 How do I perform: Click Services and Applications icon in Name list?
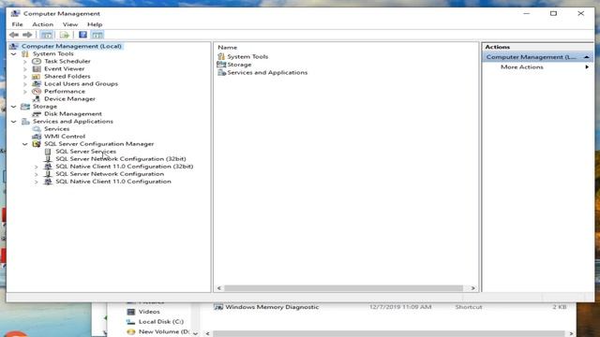(x=221, y=73)
